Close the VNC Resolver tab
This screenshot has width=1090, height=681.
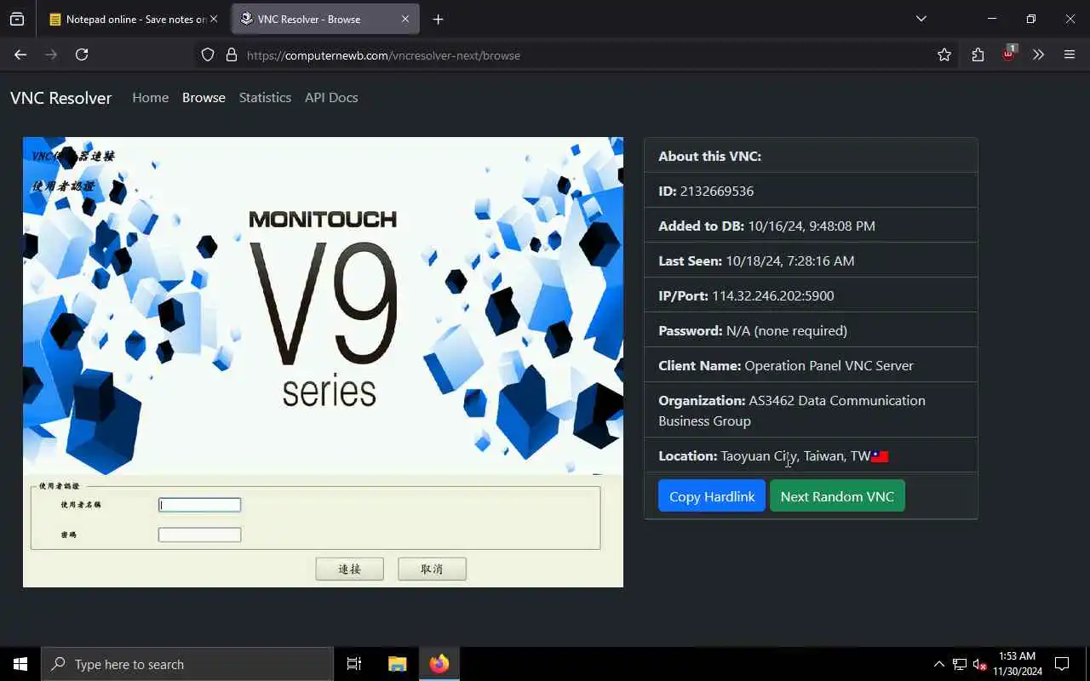point(405,19)
